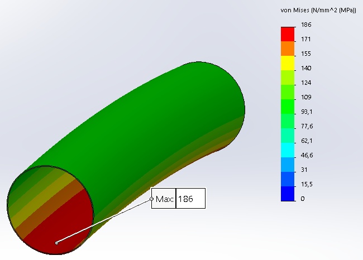Screen dimensions: 363x260
Task: Click the legend value 155
Action: pos(306,54)
